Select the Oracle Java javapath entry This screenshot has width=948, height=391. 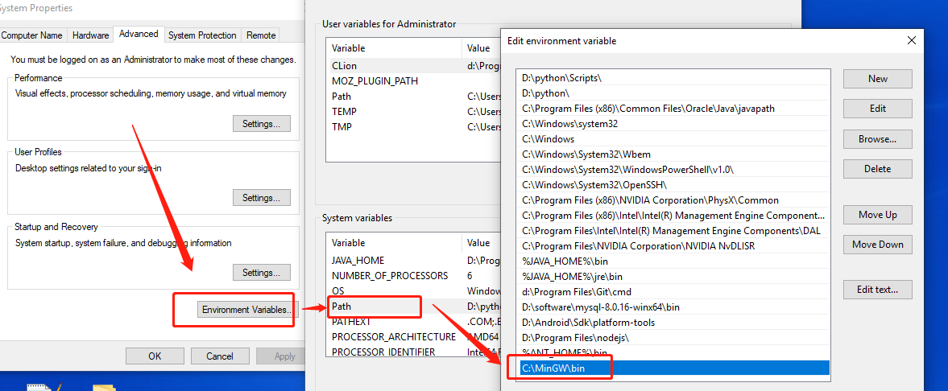675,108
